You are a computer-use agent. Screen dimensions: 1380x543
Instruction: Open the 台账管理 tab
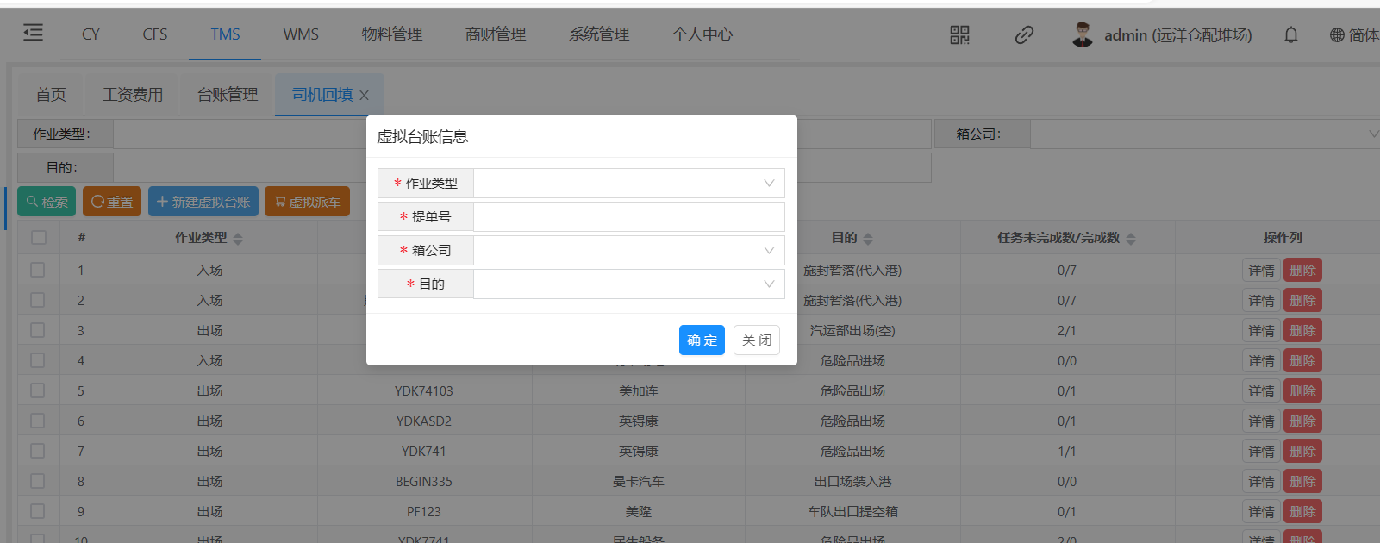228,95
